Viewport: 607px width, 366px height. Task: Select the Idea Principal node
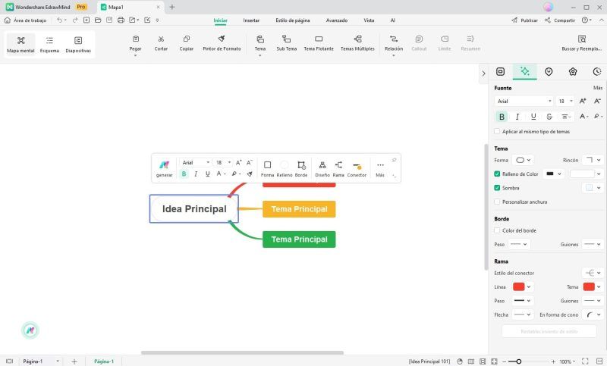tap(194, 208)
